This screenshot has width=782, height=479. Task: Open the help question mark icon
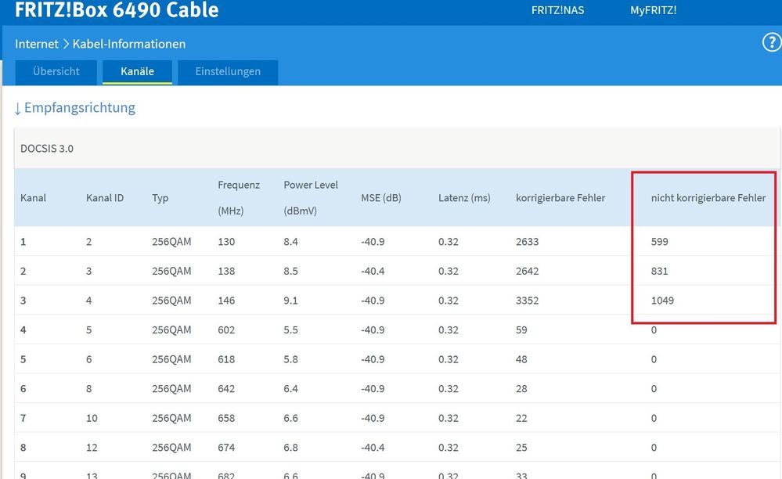[771, 43]
